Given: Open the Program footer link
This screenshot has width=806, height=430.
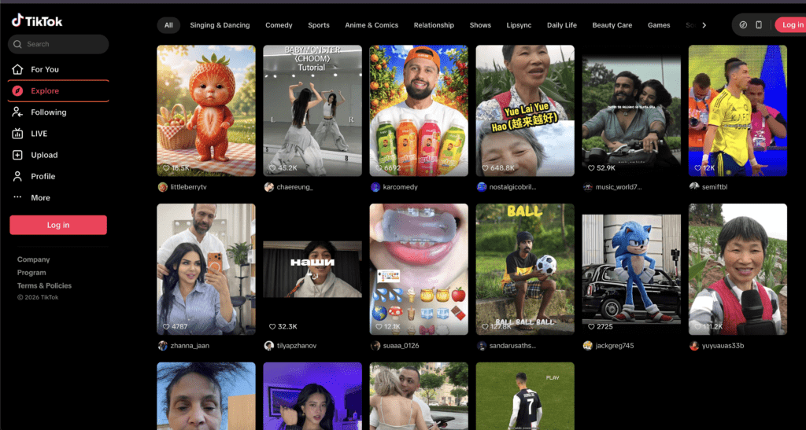Looking at the screenshot, I should point(31,273).
